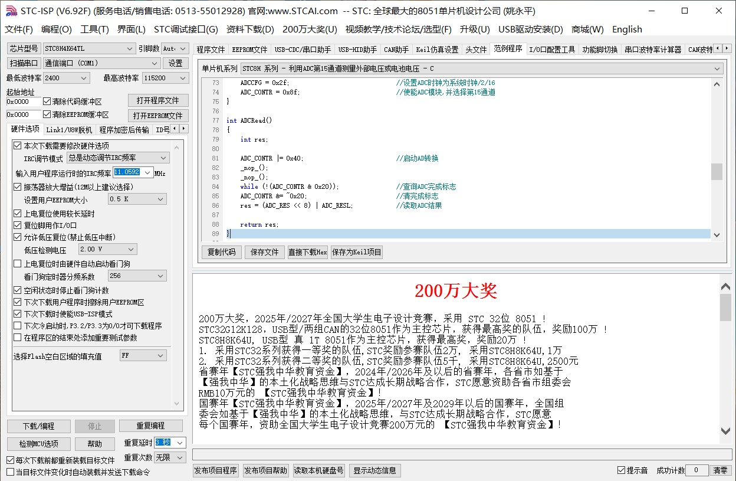Click the 打开程序文件 button
The height and width of the screenshot is (481, 736).
point(158,100)
